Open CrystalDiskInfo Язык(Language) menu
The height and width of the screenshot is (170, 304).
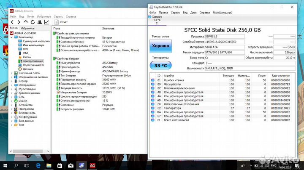[x=223, y=13]
